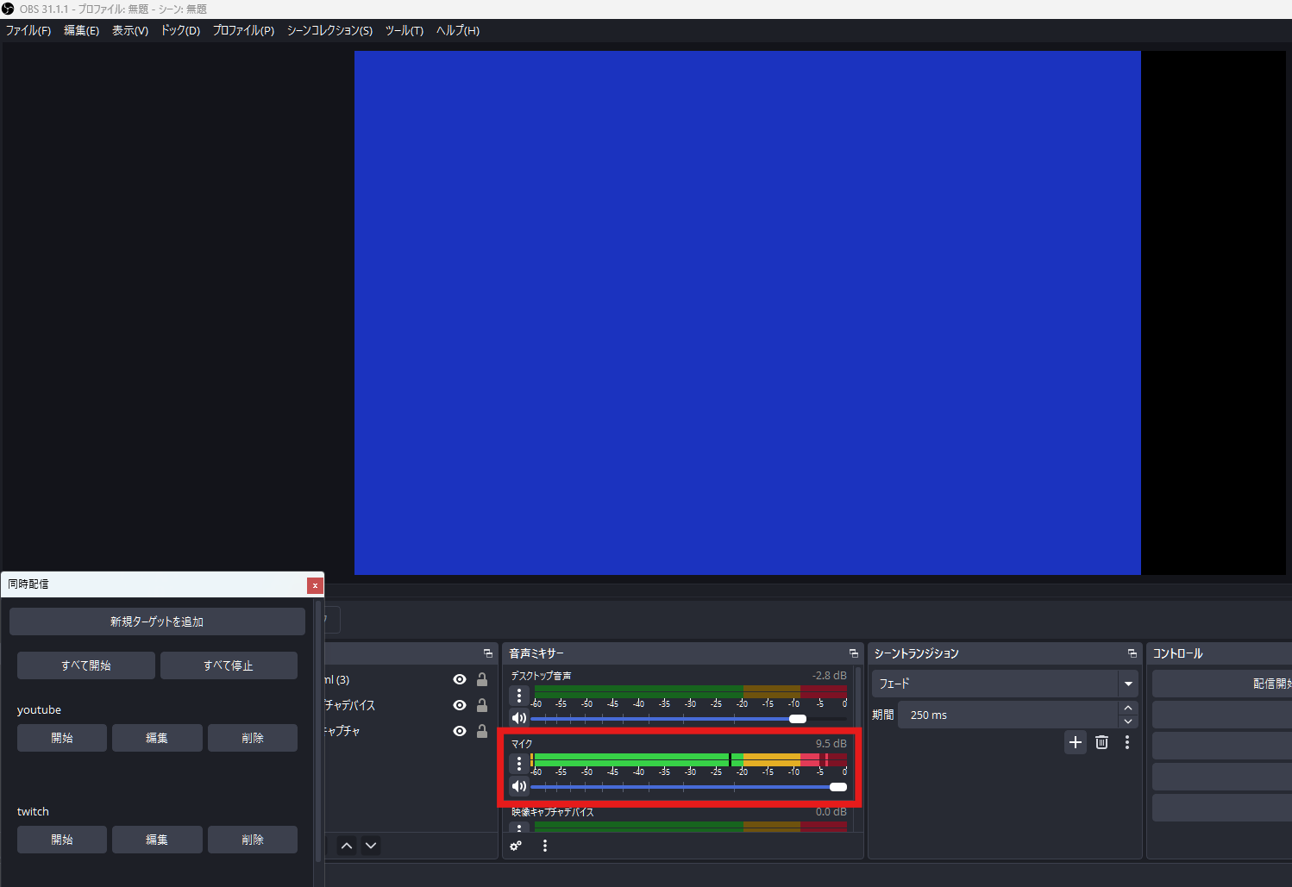The height and width of the screenshot is (887, 1292).
Task: Click the 音声ミキサー vertical scrollbar
Action: coord(858,748)
